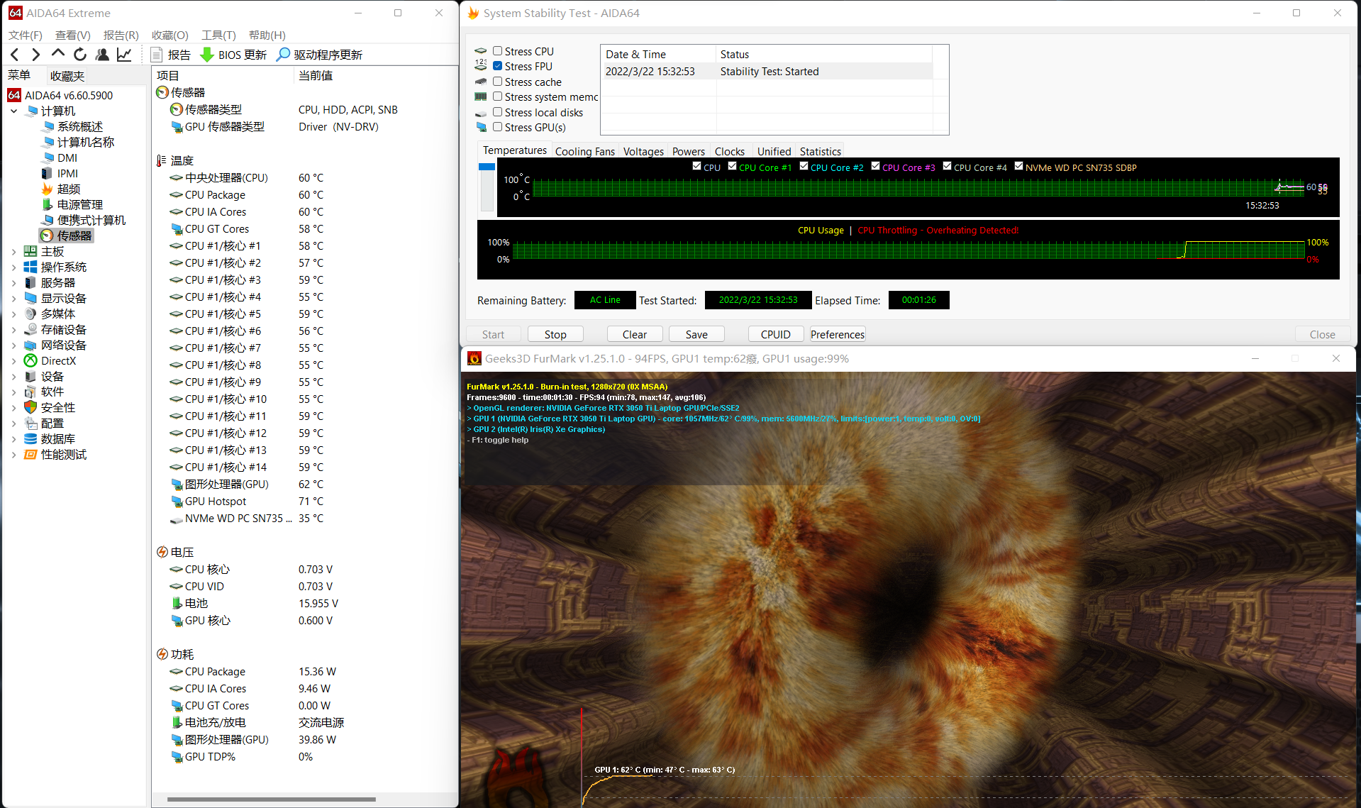Screen dimensions: 1361x808
Task: Click 驱动程序更新 driver update button
Action: click(x=320, y=55)
